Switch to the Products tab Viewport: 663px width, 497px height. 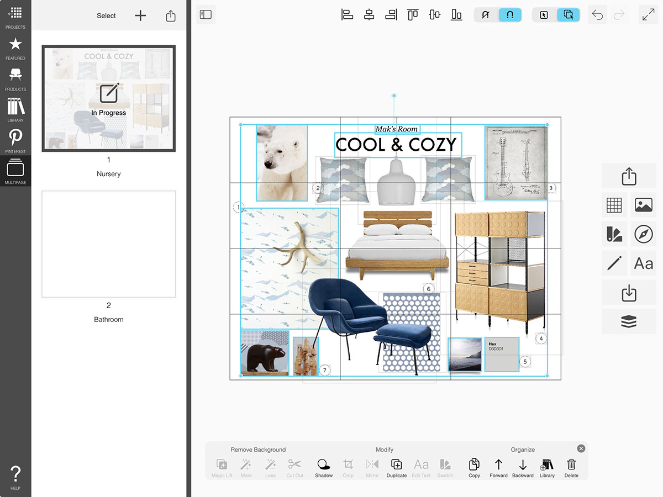15,79
